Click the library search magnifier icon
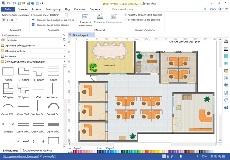Image resolution: width=230 pixels, height=160 pixels. (64, 40)
